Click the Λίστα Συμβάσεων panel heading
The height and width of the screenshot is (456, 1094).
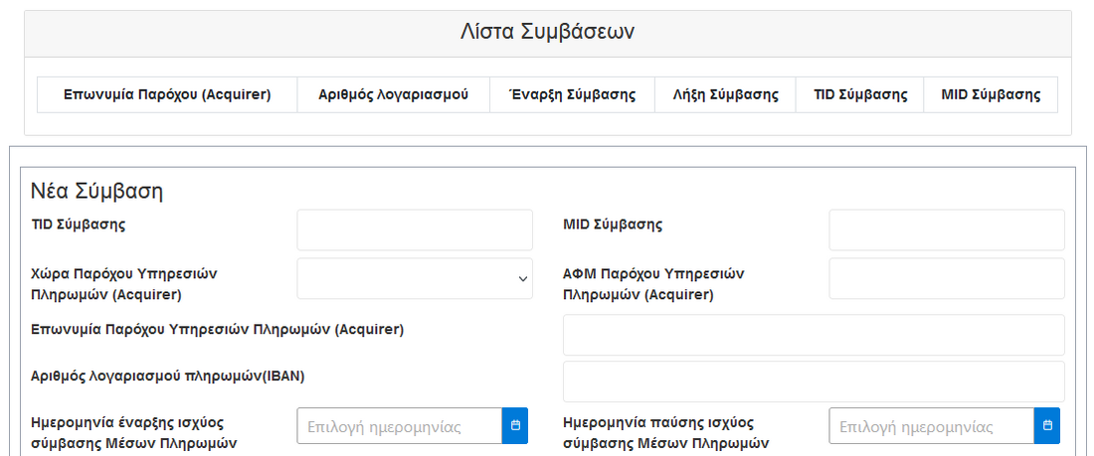(547, 32)
